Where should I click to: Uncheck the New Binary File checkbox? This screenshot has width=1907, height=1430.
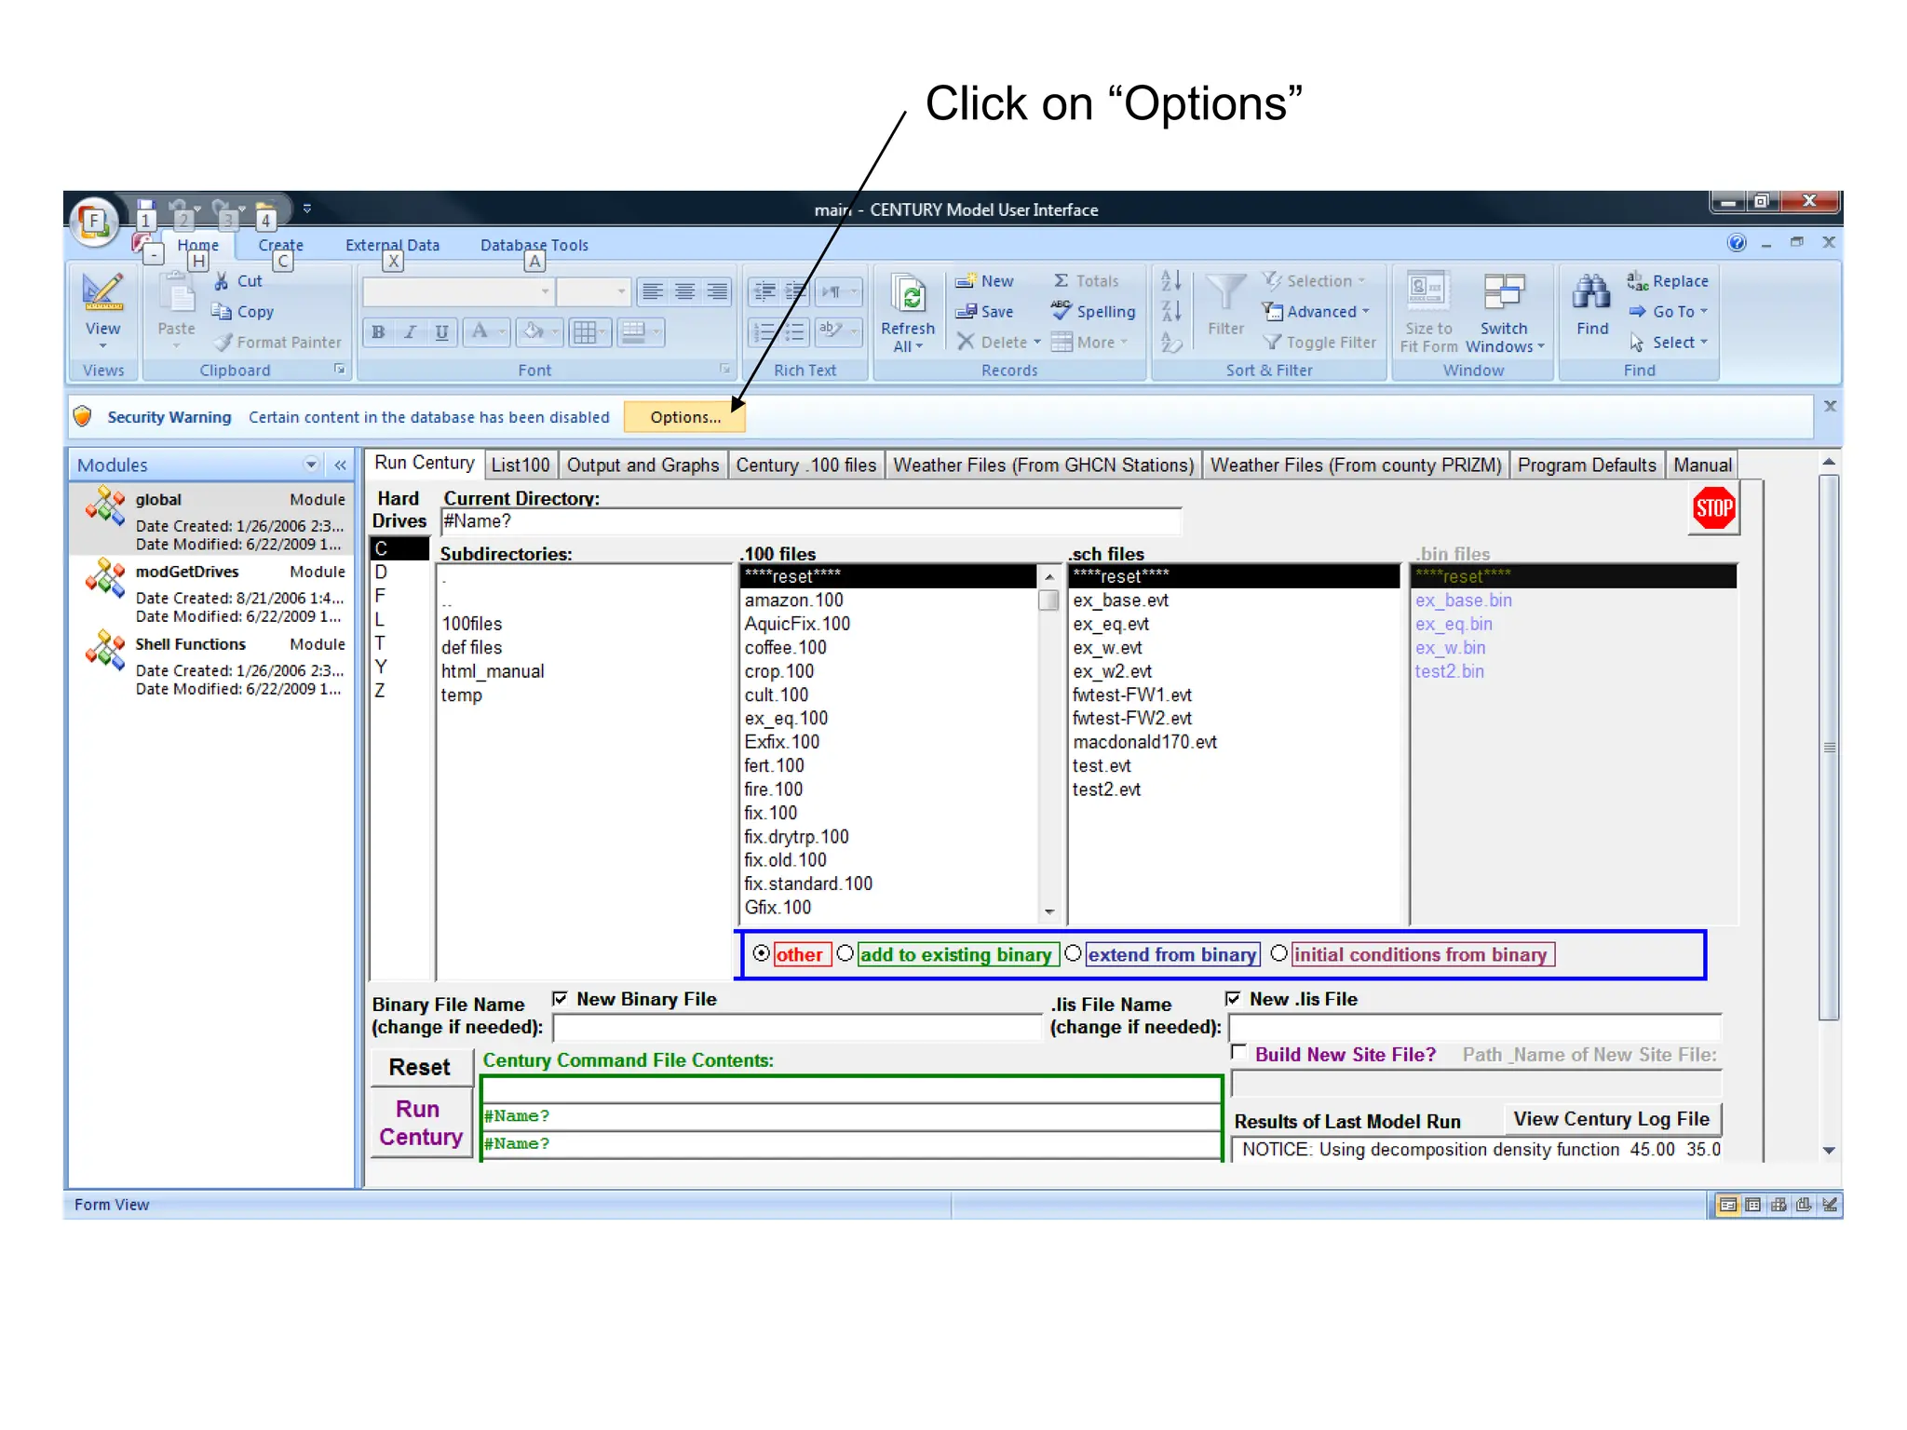[x=560, y=999]
